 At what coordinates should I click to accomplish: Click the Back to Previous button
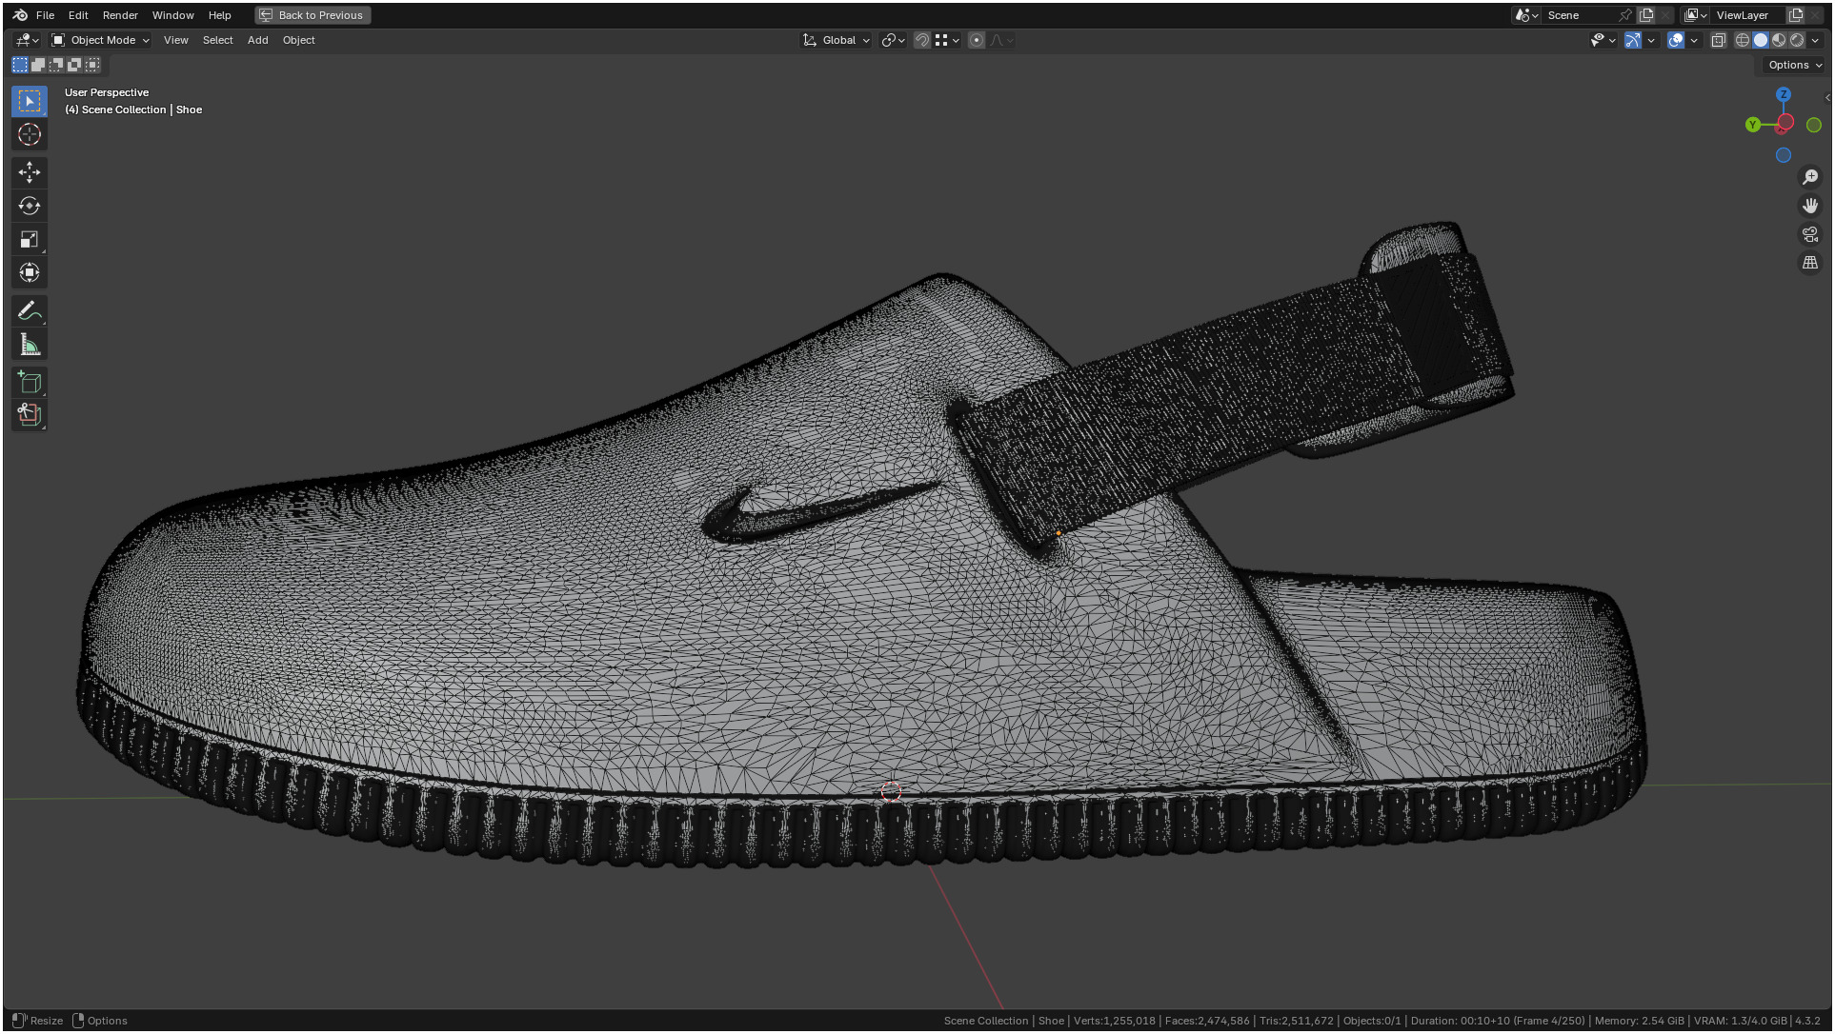pos(313,15)
